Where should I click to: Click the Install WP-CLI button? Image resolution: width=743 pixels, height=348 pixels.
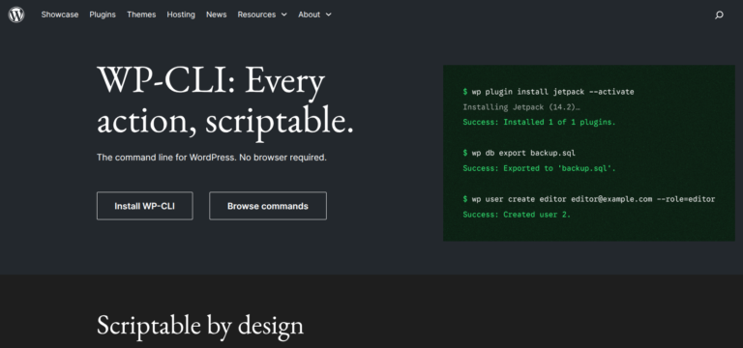click(144, 206)
